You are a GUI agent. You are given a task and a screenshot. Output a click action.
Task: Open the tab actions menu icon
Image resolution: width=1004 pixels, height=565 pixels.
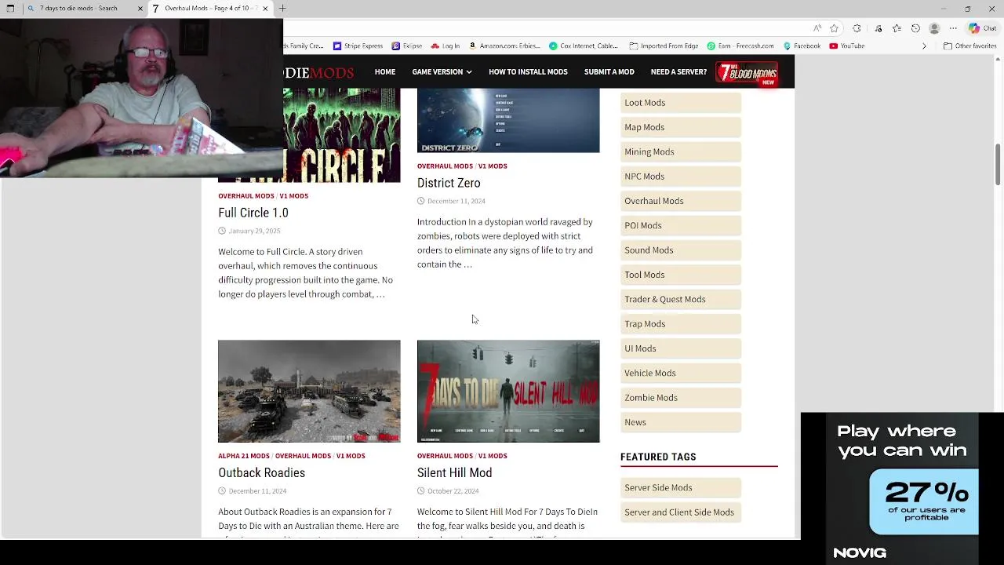tap(10, 9)
